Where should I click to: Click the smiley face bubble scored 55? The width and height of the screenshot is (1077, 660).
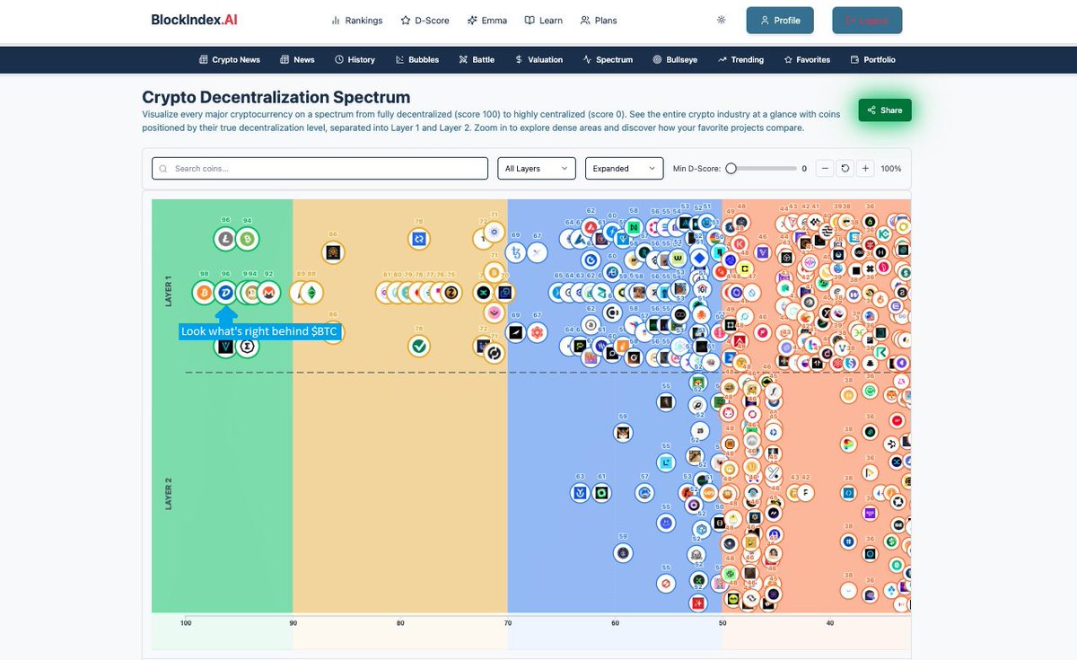pyautogui.click(x=666, y=523)
